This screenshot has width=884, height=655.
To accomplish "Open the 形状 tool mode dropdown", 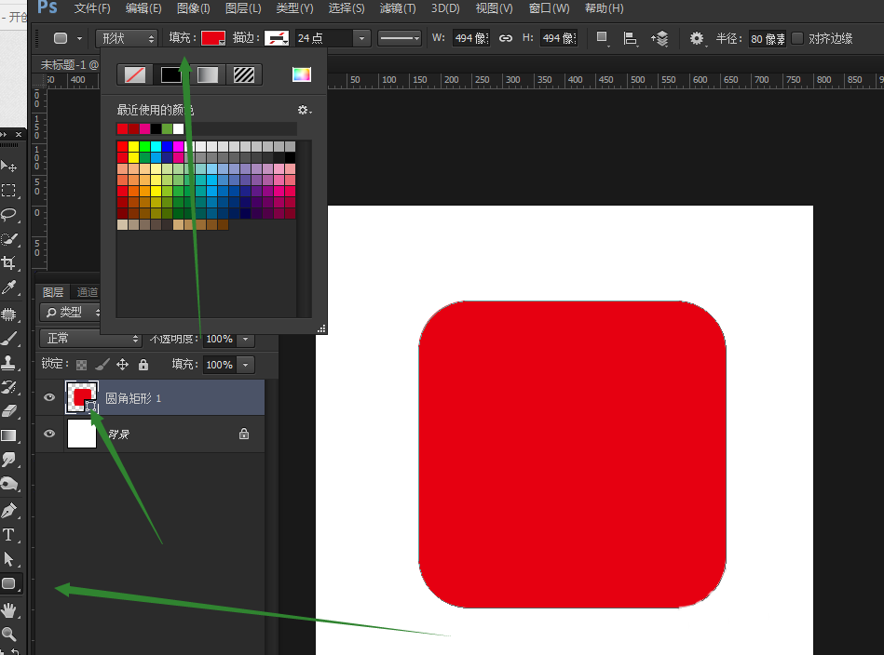I will point(127,38).
